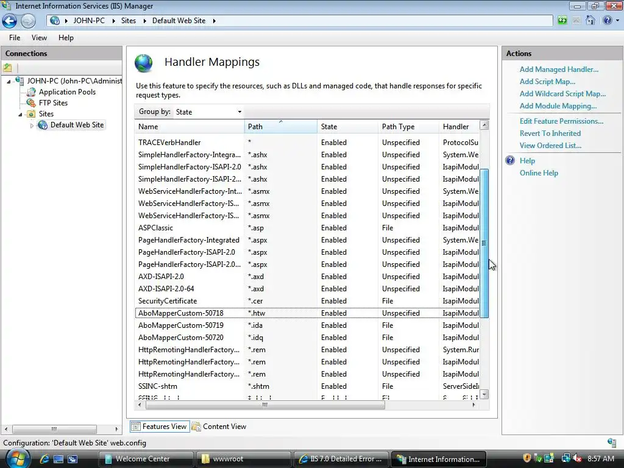624x468 pixels.
Task: Click Show Desktop quick launch icon
Action: pos(58,459)
